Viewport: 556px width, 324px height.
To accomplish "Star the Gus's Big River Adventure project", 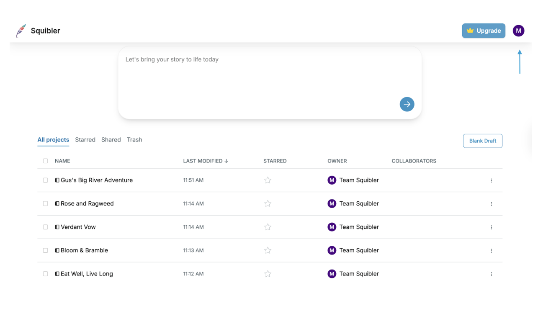I will click(268, 180).
